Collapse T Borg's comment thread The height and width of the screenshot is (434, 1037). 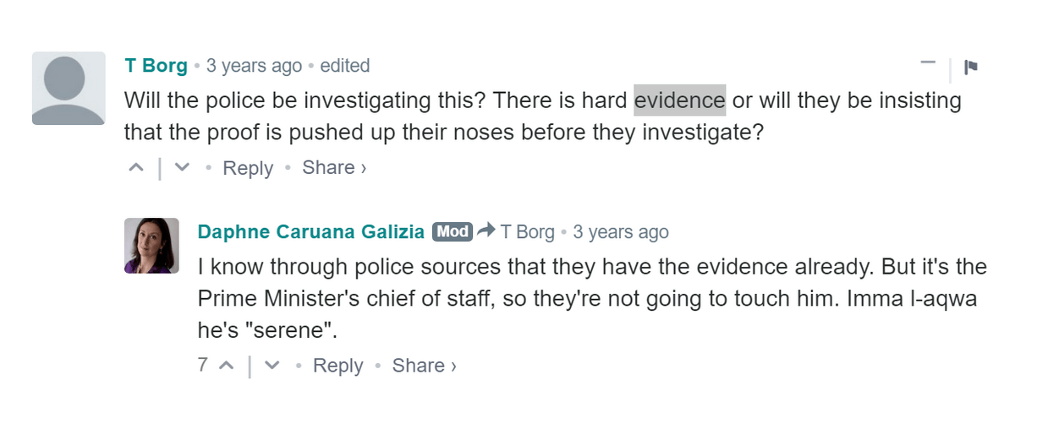point(928,62)
